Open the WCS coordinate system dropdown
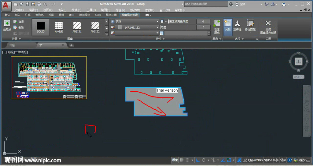 click(x=298, y=76)
